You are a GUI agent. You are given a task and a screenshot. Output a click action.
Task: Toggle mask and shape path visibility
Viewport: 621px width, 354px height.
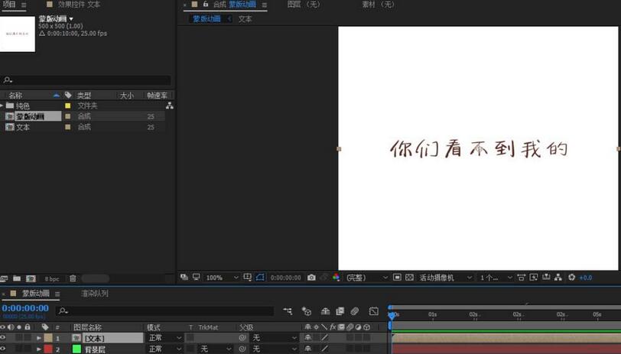click(x=260, y=278)
